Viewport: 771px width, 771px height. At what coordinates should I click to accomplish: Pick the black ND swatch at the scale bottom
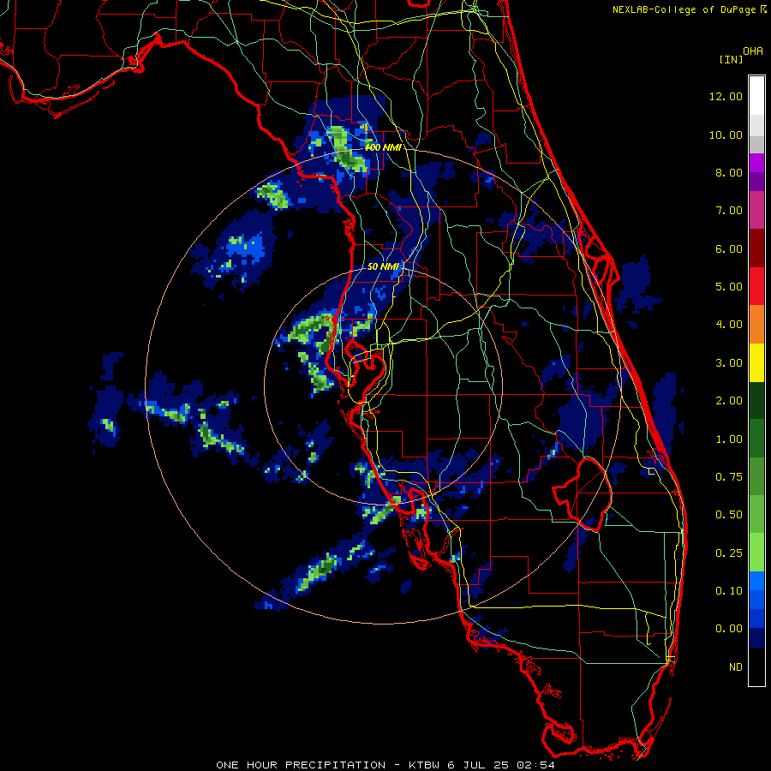point(756,666)
